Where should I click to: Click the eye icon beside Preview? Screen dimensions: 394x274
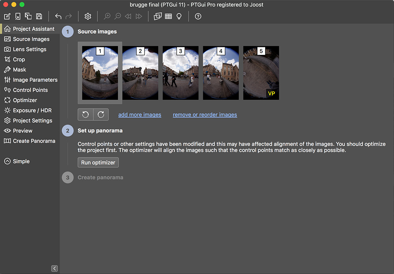[7, 131]
